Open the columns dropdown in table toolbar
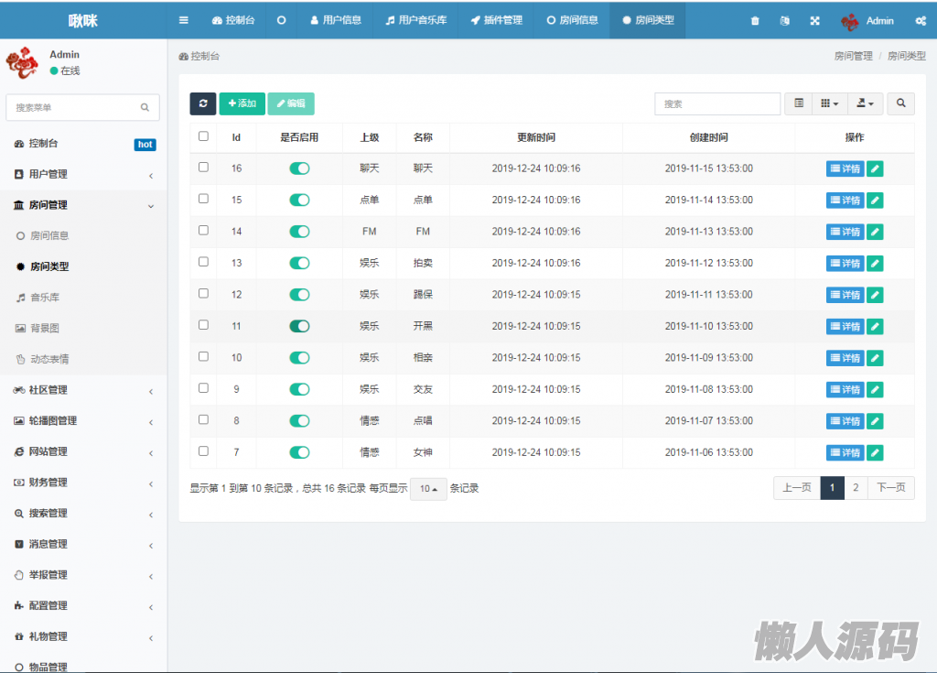 pos(829,103)
